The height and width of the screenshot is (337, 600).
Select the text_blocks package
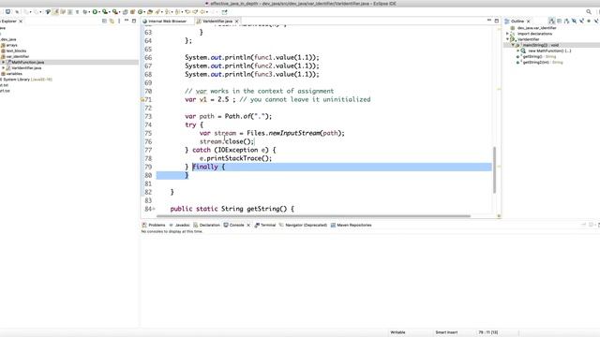click(x=14, y=51)
